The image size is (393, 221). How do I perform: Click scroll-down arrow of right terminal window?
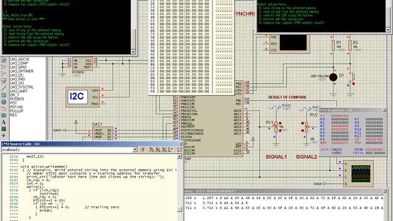(387, 30)
